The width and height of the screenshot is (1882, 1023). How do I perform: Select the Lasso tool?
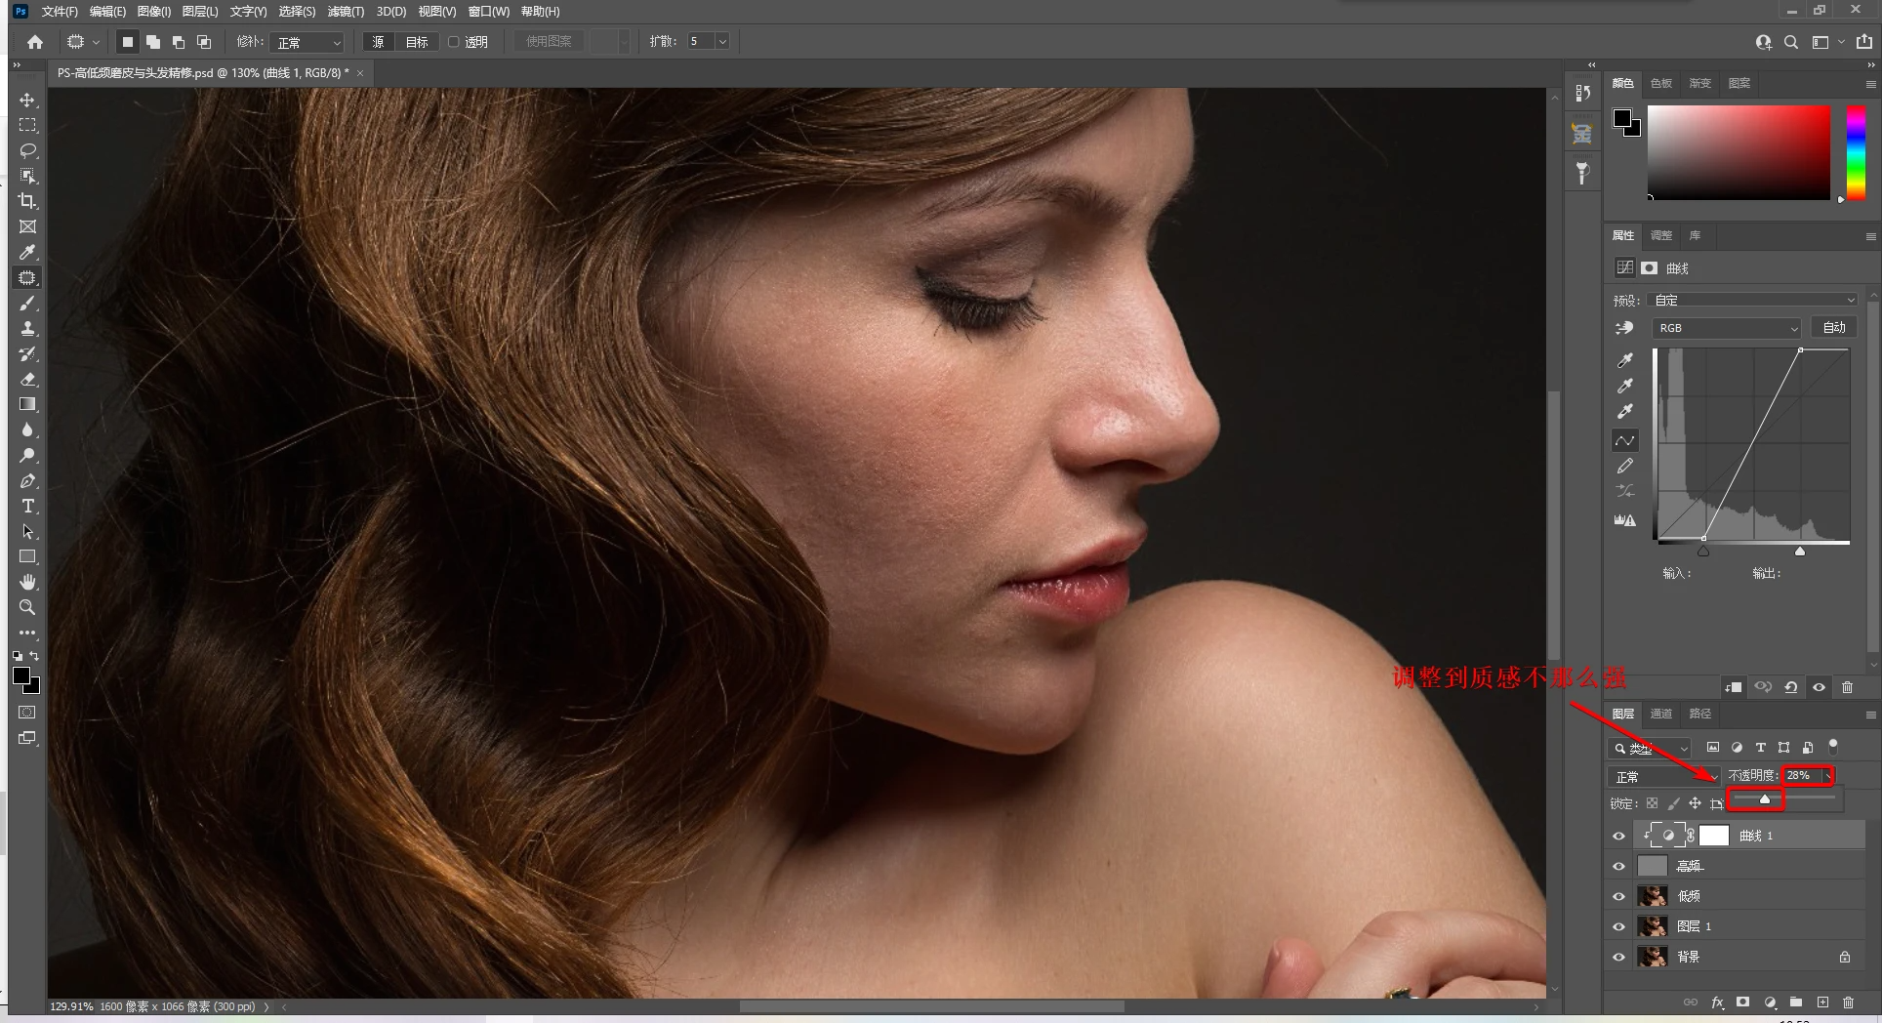pos(27,150)
